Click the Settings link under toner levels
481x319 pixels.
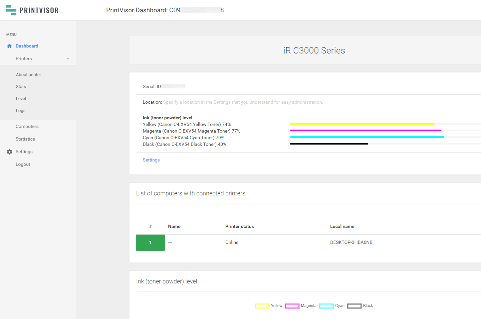[151, 160]
